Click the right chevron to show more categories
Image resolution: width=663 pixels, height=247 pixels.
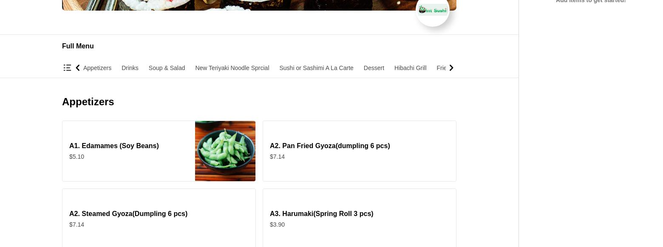coord(451,68)
